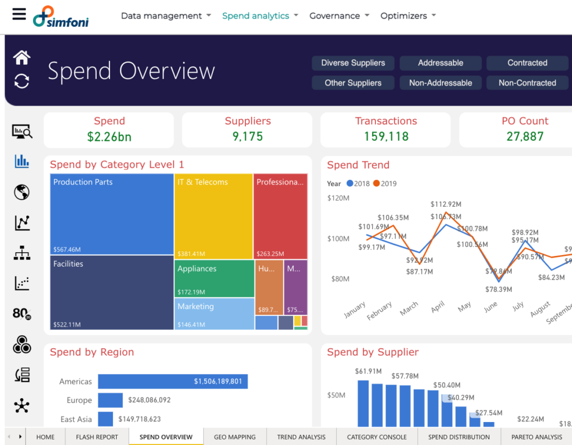Viewport: 572px width, 445px height.
Task: Click the scatter plot sidebar icon
Action: [x=22, y=283]
